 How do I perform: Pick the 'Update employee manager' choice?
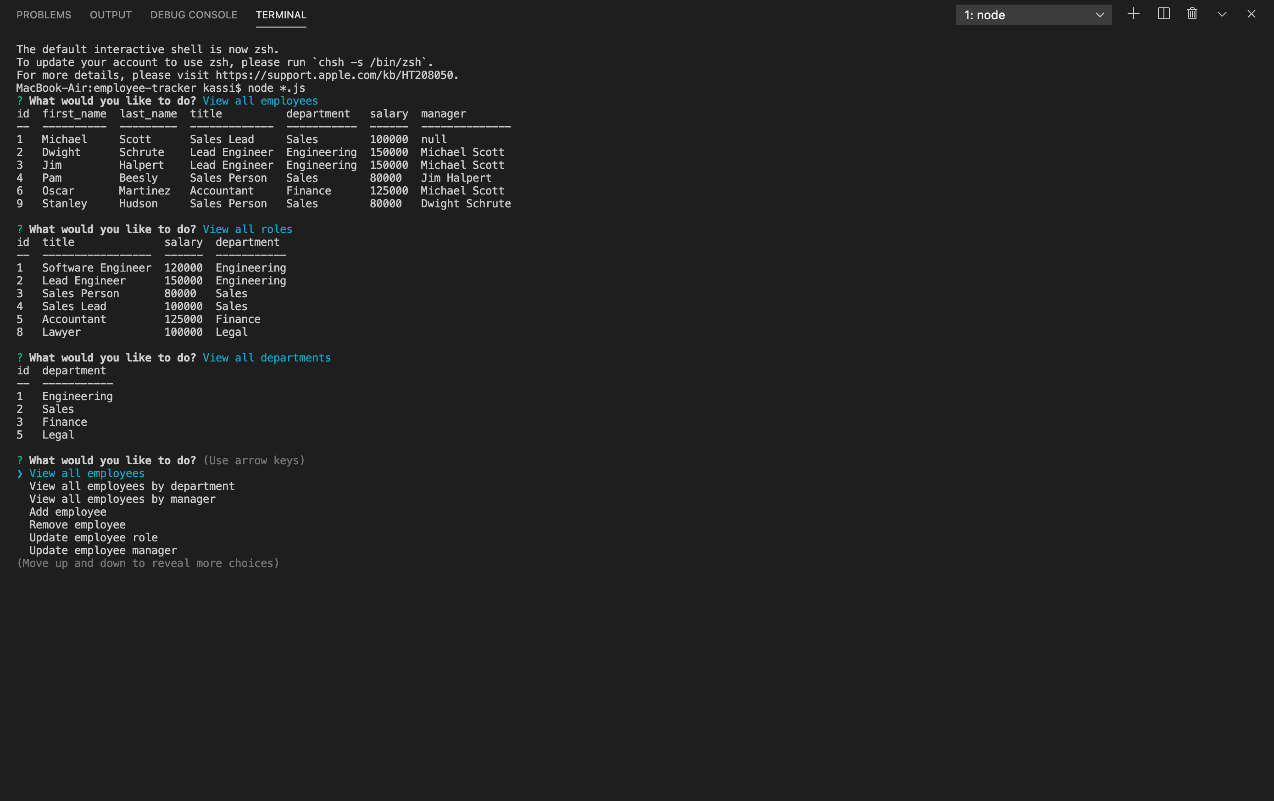[103, 550]
